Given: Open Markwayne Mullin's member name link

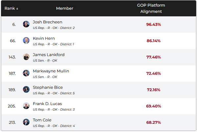Looking at the screenshot, I should 51,71.
